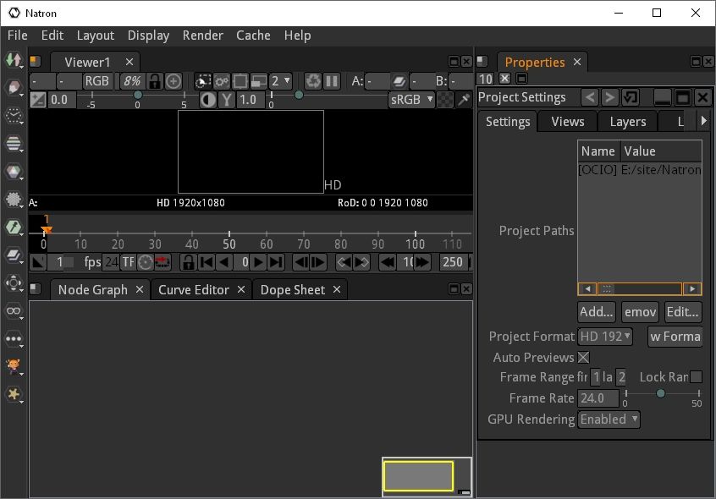This screenshot has height=499, width=716.
Task: Open the Cache menu
Action: (253, 36)
